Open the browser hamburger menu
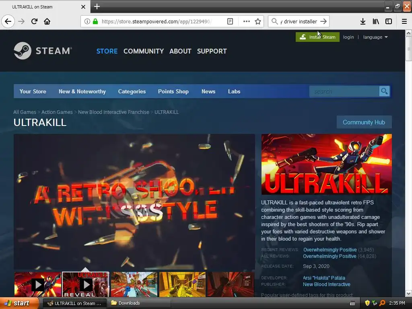This screenshot has height=309, width=412. [x=404, y=21]
